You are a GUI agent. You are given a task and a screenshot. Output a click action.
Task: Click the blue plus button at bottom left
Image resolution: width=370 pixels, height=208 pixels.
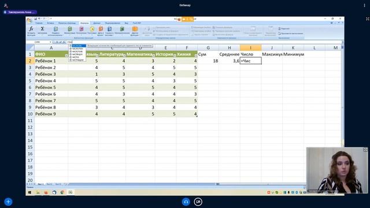click(8, 202)
